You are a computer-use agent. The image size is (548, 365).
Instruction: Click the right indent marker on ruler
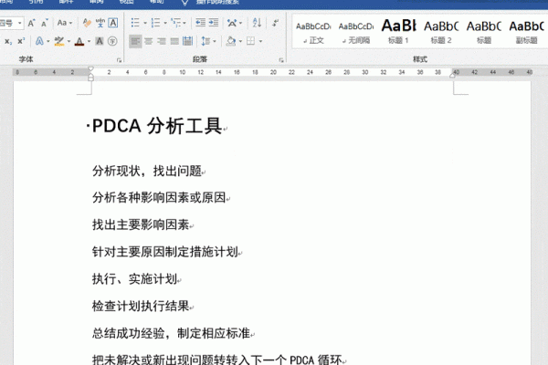pos(453,76)
